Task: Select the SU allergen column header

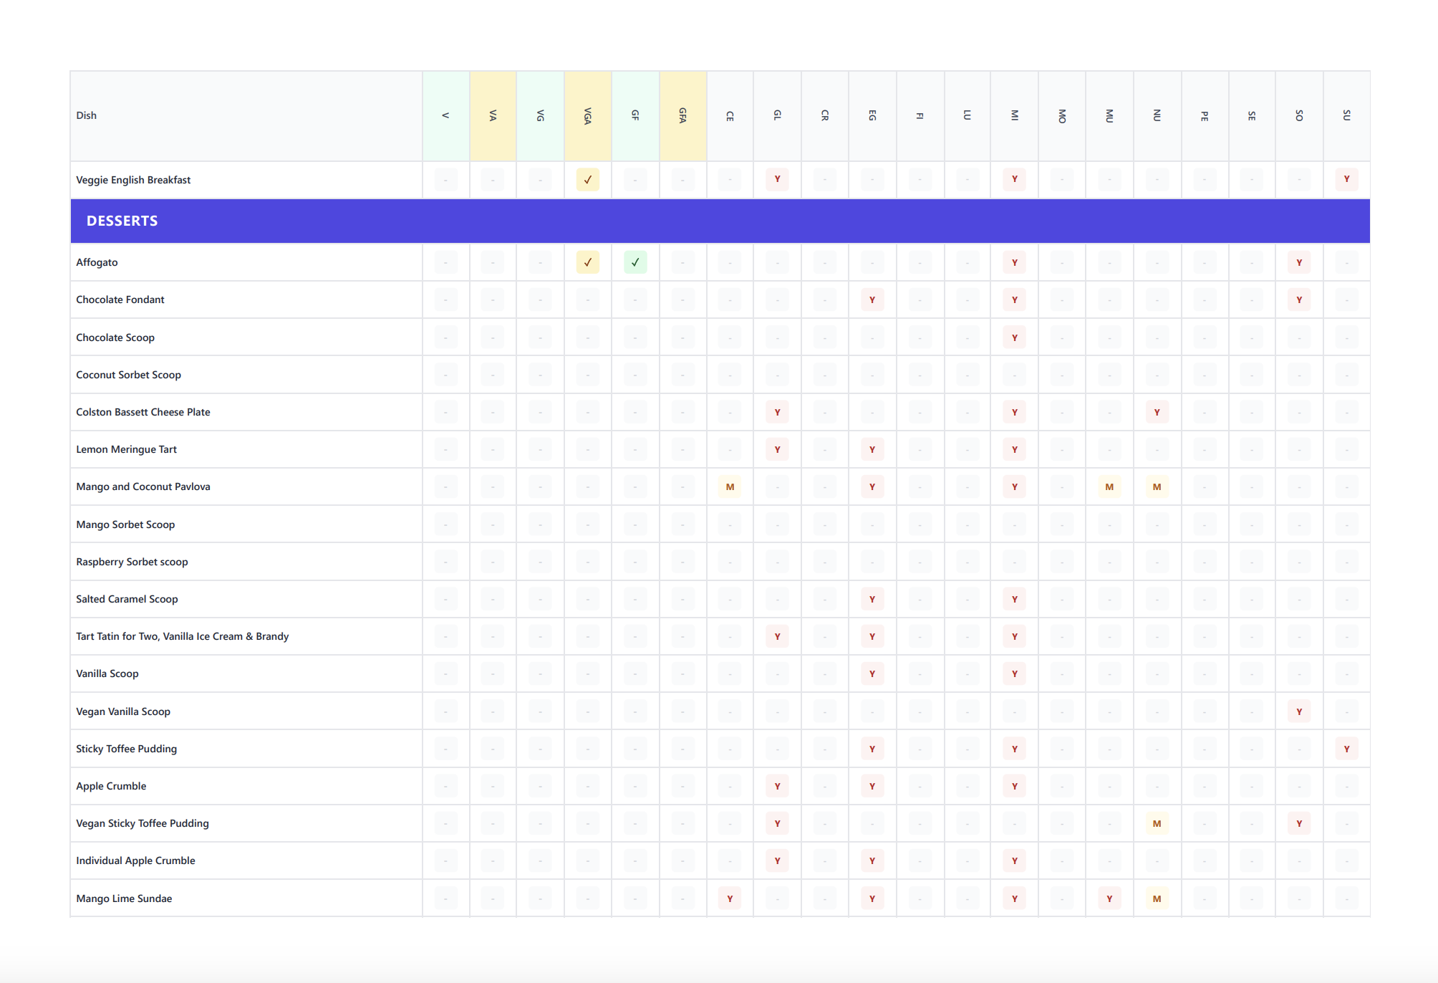Action: (1347, 115)
